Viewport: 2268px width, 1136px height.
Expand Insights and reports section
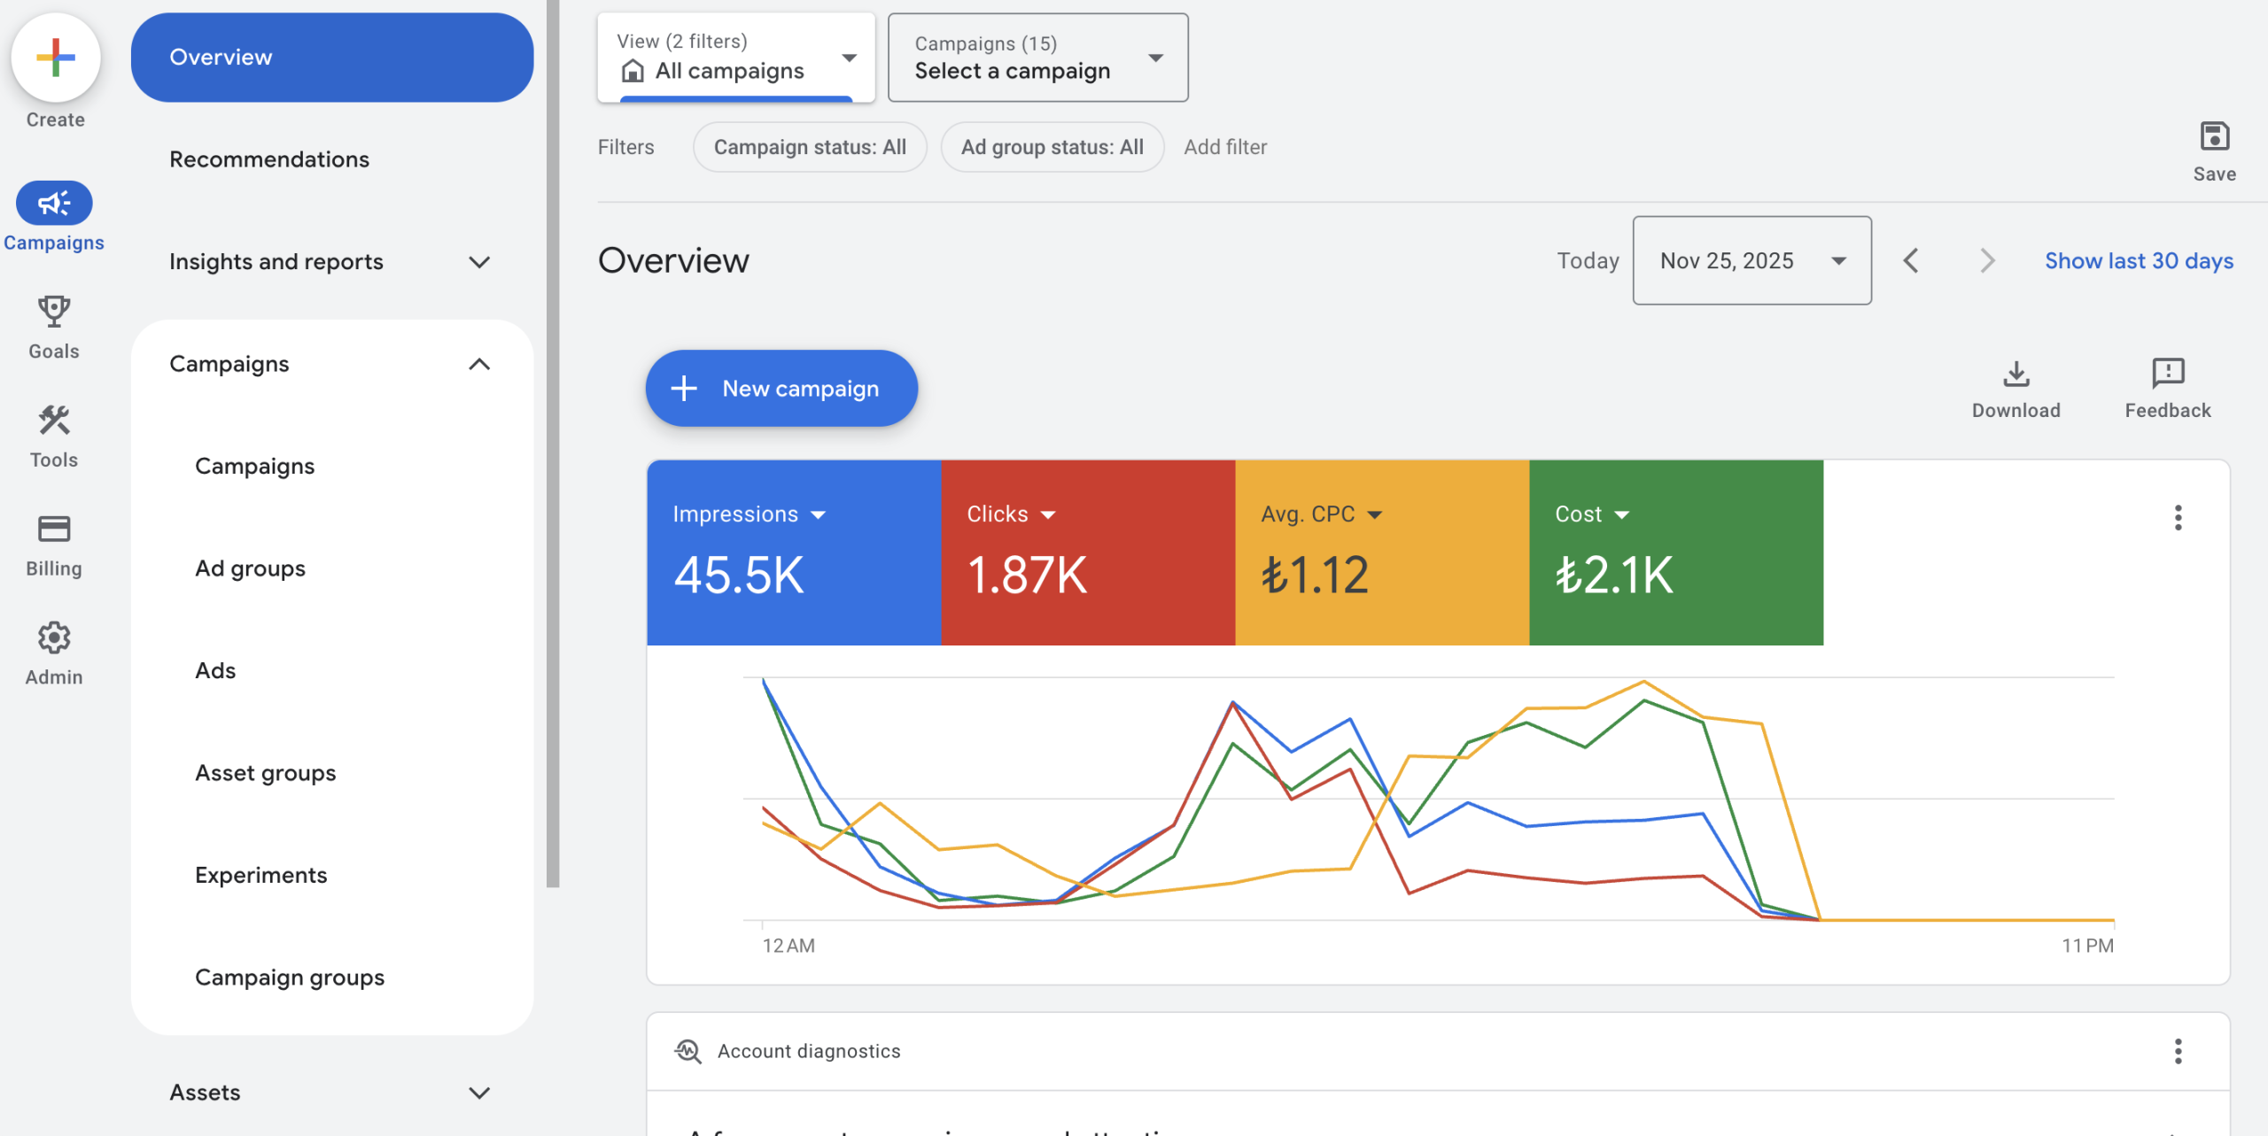[x=479, y=262]
